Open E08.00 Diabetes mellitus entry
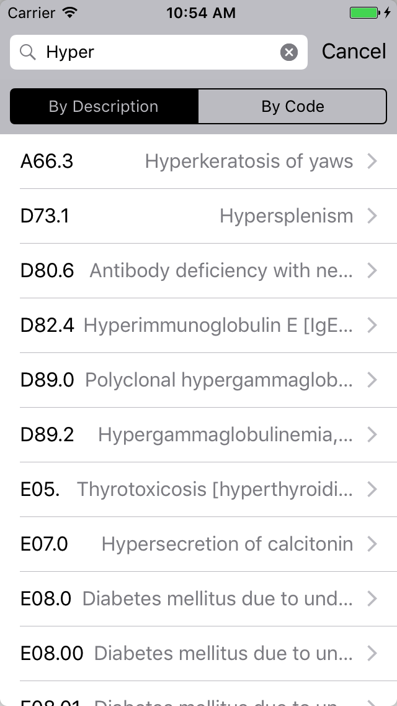This screenshot has width=397, height=706. pos(198,653)
